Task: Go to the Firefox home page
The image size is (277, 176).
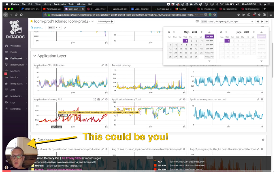Action: click(x=21, y=15)
